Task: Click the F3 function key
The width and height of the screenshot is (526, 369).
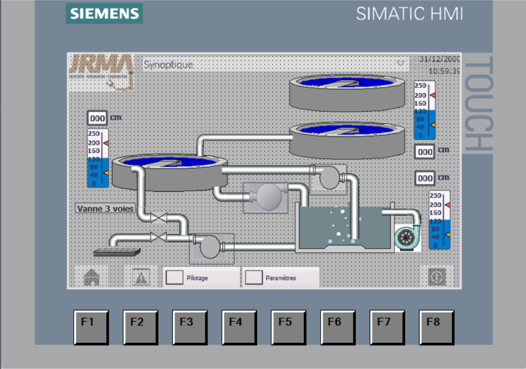Action: [x=190, y=327]
